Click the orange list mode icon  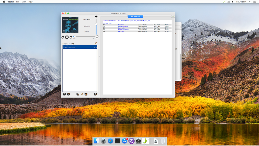point(78,94)
